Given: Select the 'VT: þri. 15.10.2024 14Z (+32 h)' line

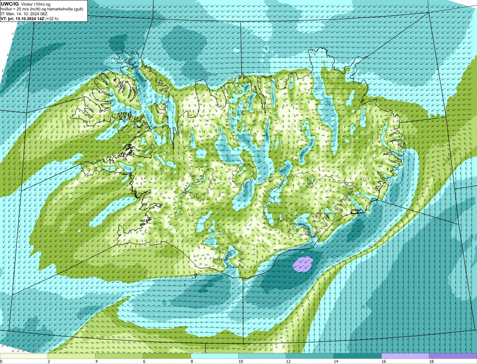Looking at the screenshot, I should 30,19.
